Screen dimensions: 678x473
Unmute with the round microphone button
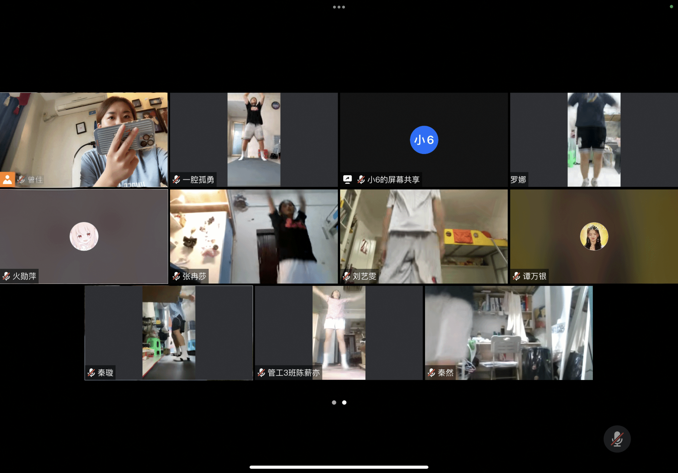(x=617, y=439)
